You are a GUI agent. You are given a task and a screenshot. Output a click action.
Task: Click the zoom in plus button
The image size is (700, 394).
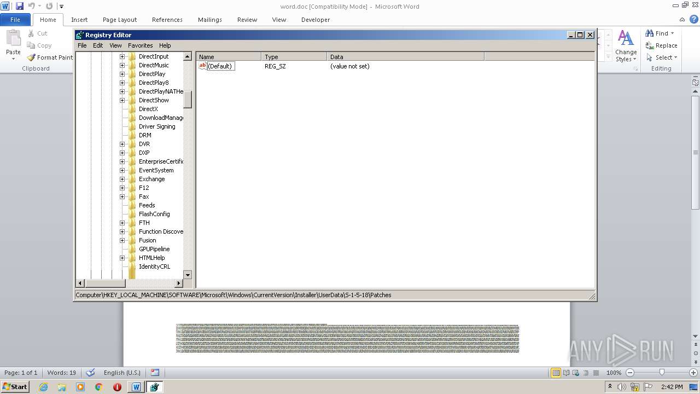[x=693, y=373]
